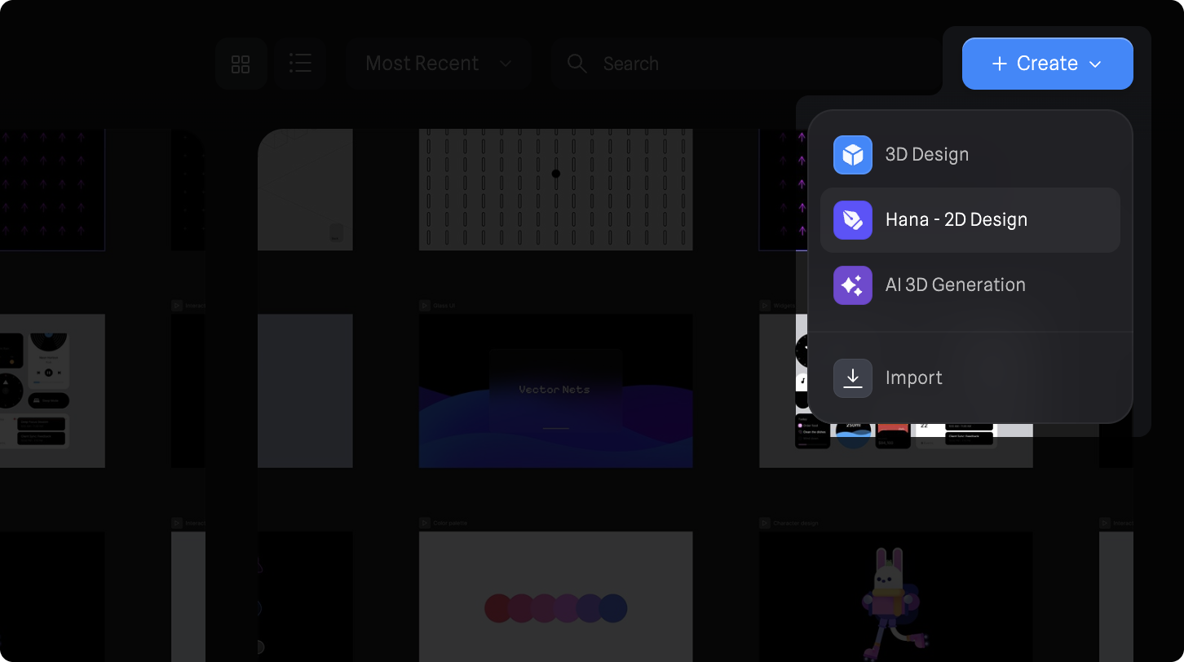
Task: Open the purple arrows project at top left
Action: coord(52,189)
